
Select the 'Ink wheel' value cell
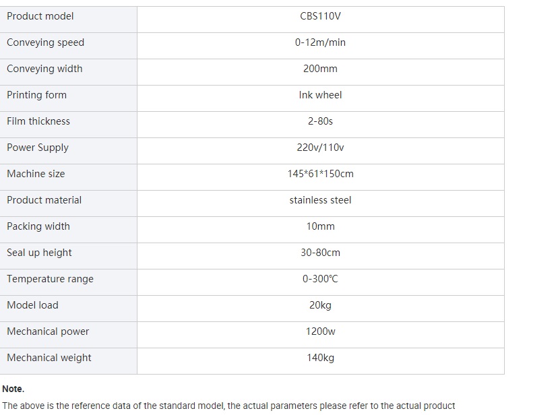pyautogui.click(x=320, y=95)
